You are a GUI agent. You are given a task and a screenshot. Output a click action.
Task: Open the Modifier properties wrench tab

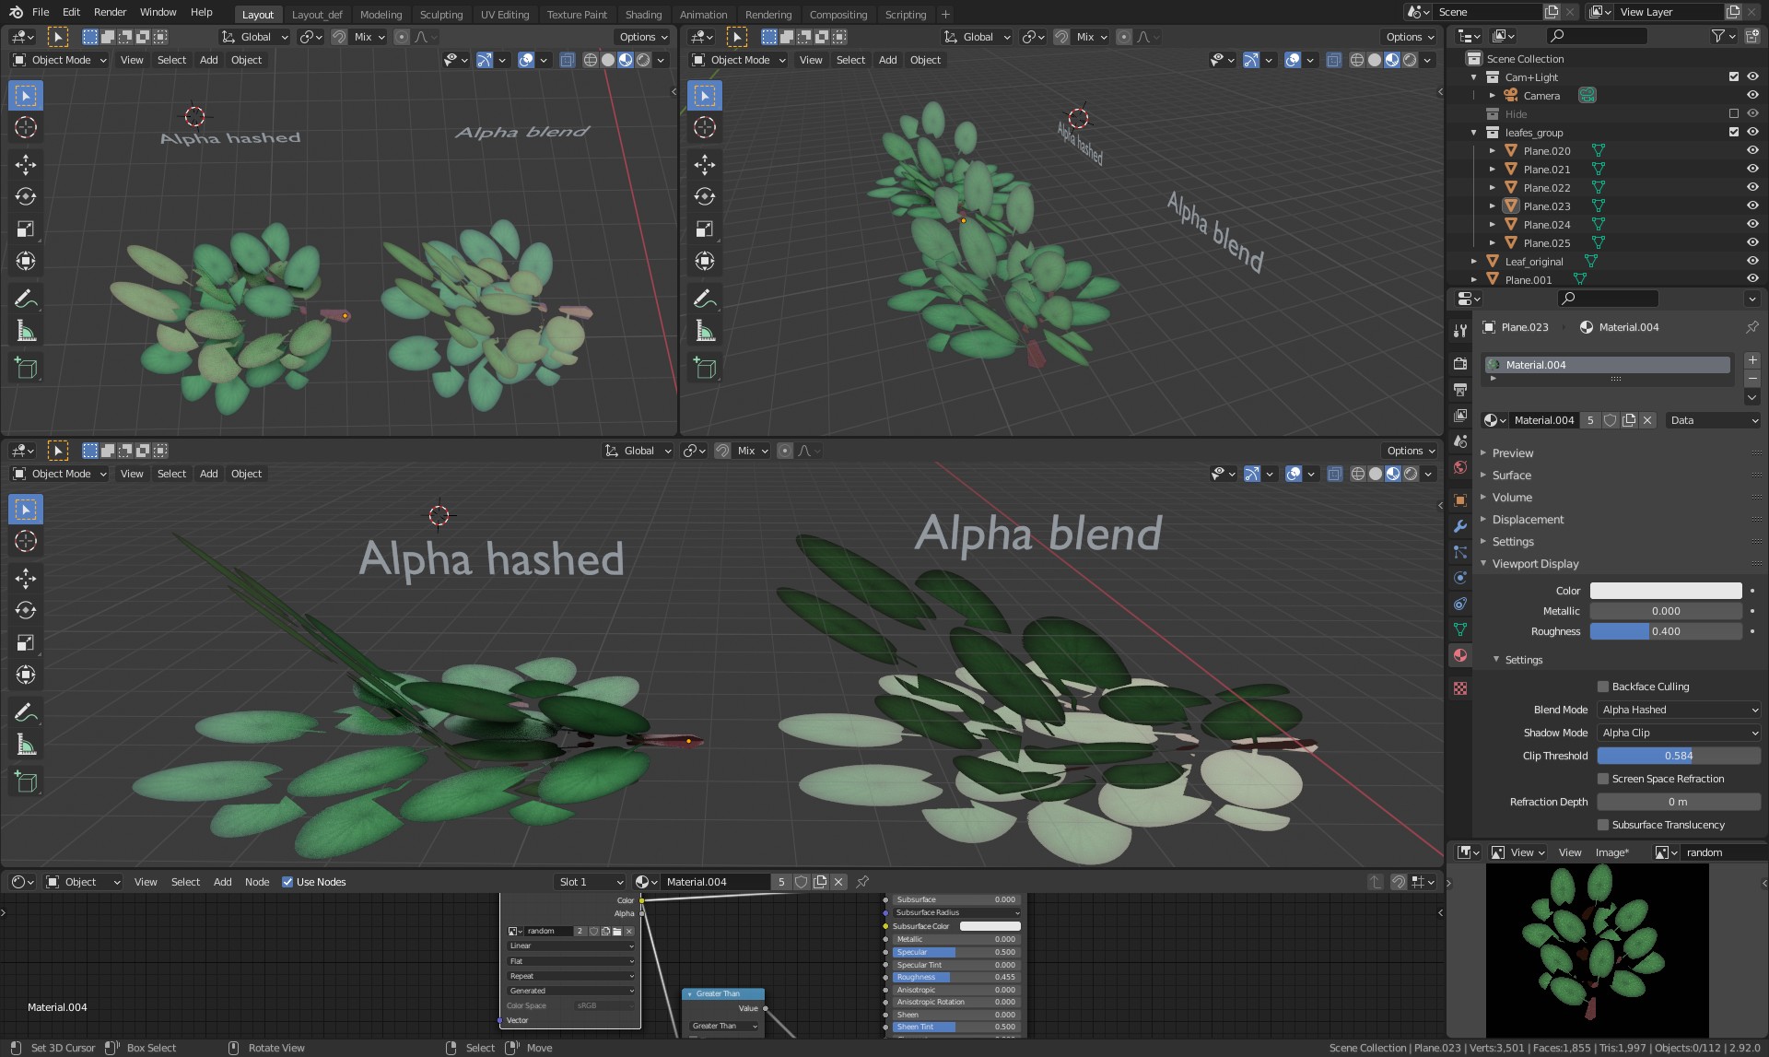[x=1460, y=526]
